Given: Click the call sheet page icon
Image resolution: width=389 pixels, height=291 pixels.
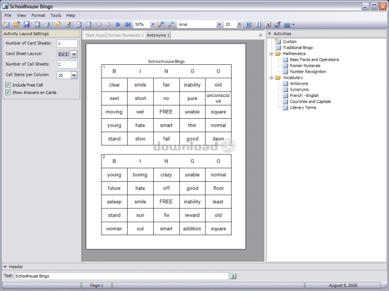Looking at the screenshot, I should pyautogui.click(x=89, y=24).
